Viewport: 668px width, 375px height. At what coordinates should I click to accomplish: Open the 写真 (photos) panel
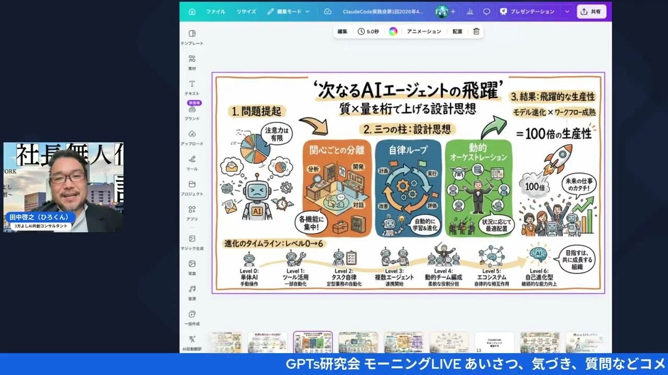192,268
